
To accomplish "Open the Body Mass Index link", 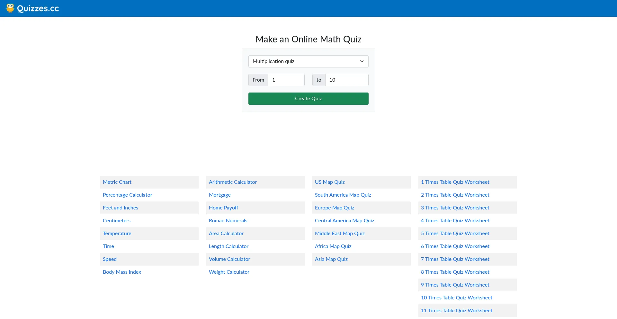I will point(122,272).
